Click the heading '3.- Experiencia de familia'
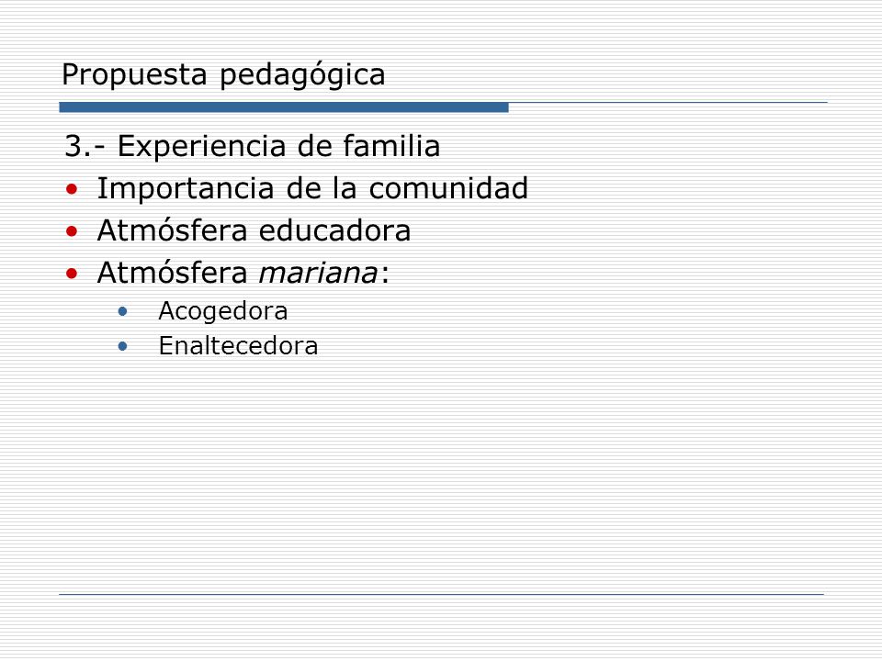 coord(252,146)
